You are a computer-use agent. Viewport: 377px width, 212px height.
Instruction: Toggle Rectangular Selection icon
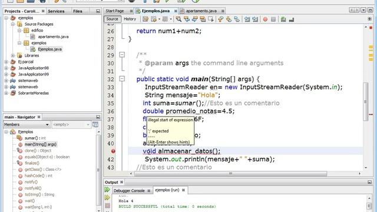211,19
